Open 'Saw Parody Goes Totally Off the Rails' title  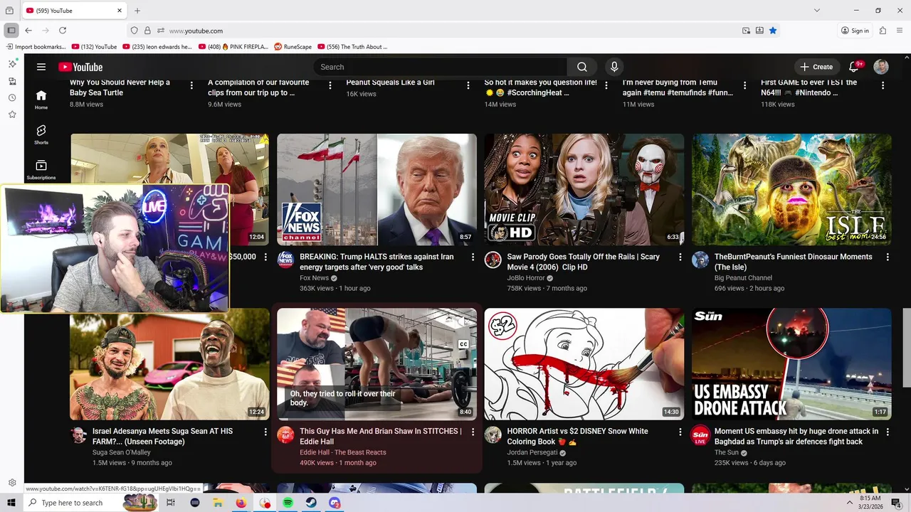(x=584, y=262)
